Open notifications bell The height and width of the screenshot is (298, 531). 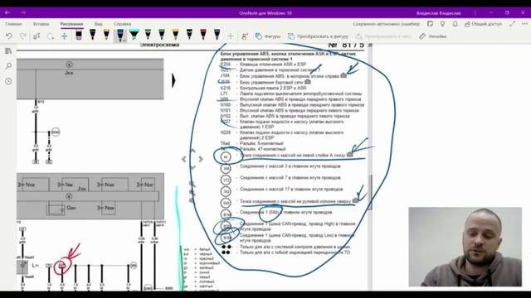pyautogui.click(x=455, y=24)
